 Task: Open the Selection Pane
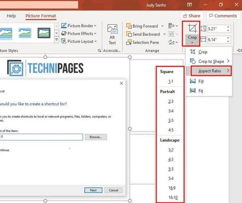(x=143, y=42)
